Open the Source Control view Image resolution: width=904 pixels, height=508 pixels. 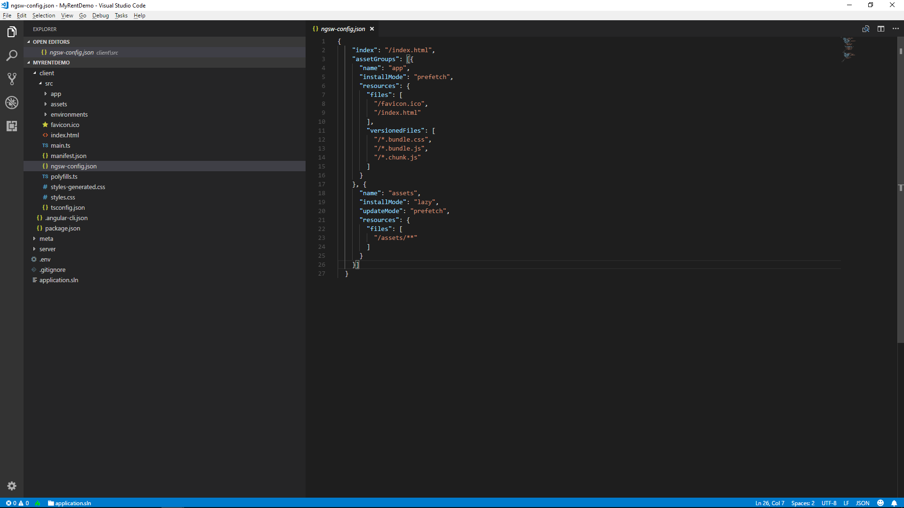12,79
